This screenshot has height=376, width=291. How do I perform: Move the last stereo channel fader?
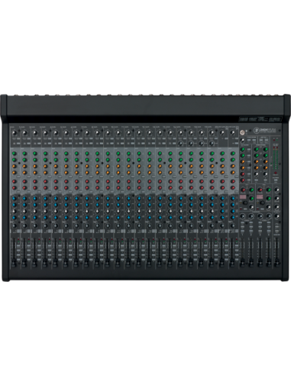point(232,263)
